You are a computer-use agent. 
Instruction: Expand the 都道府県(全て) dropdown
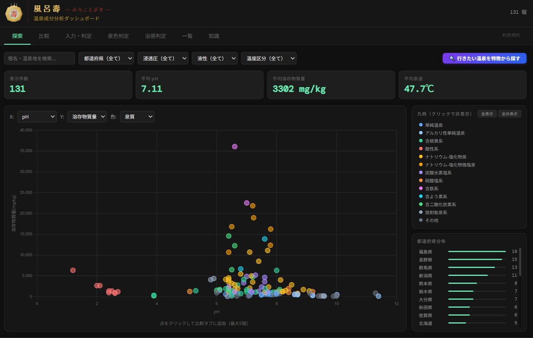(x=106, y=58)
